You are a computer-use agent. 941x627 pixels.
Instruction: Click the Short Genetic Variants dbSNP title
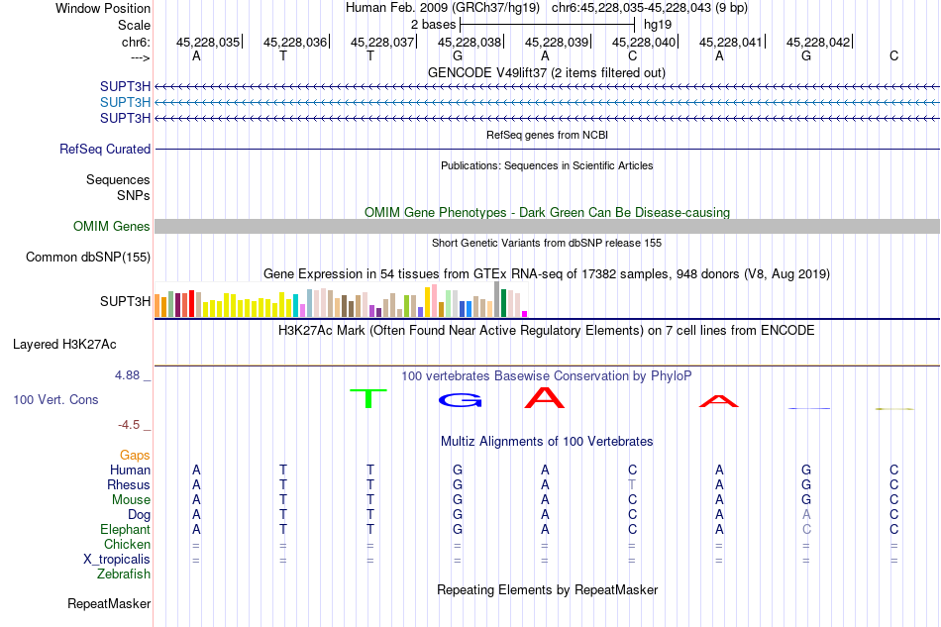(x=547, y=243)
